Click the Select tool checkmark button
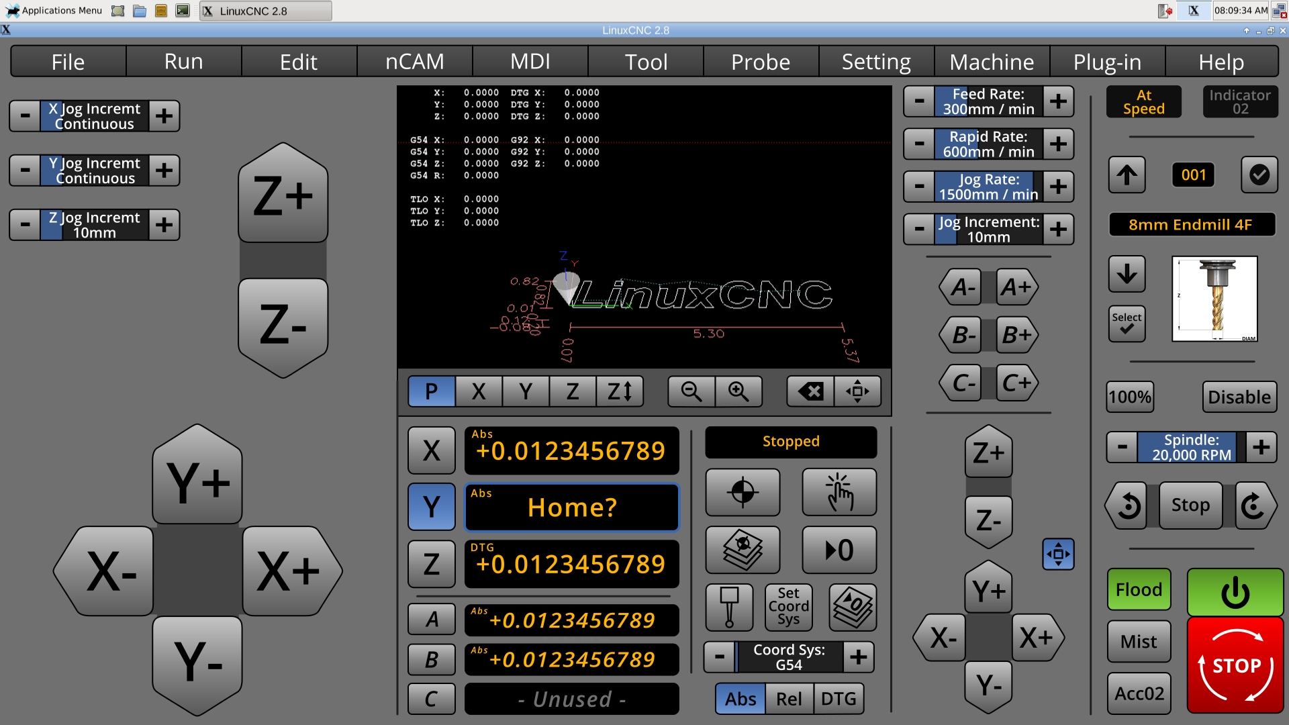 [1127, 324]
